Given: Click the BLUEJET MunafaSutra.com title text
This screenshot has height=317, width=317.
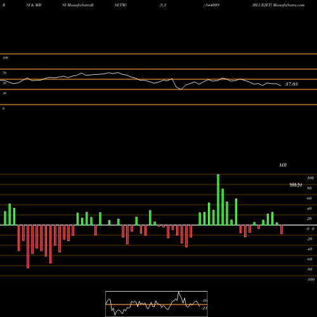Looking at the screenshot, I should 278,5.
